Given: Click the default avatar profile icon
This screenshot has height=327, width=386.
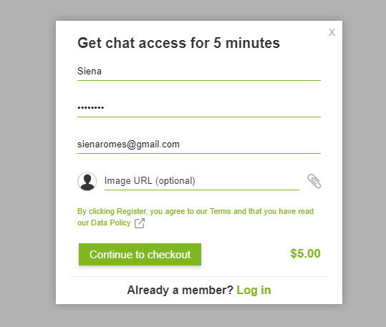Looking at the screenshot, I should pyautogui.click(x=87, y=181).
